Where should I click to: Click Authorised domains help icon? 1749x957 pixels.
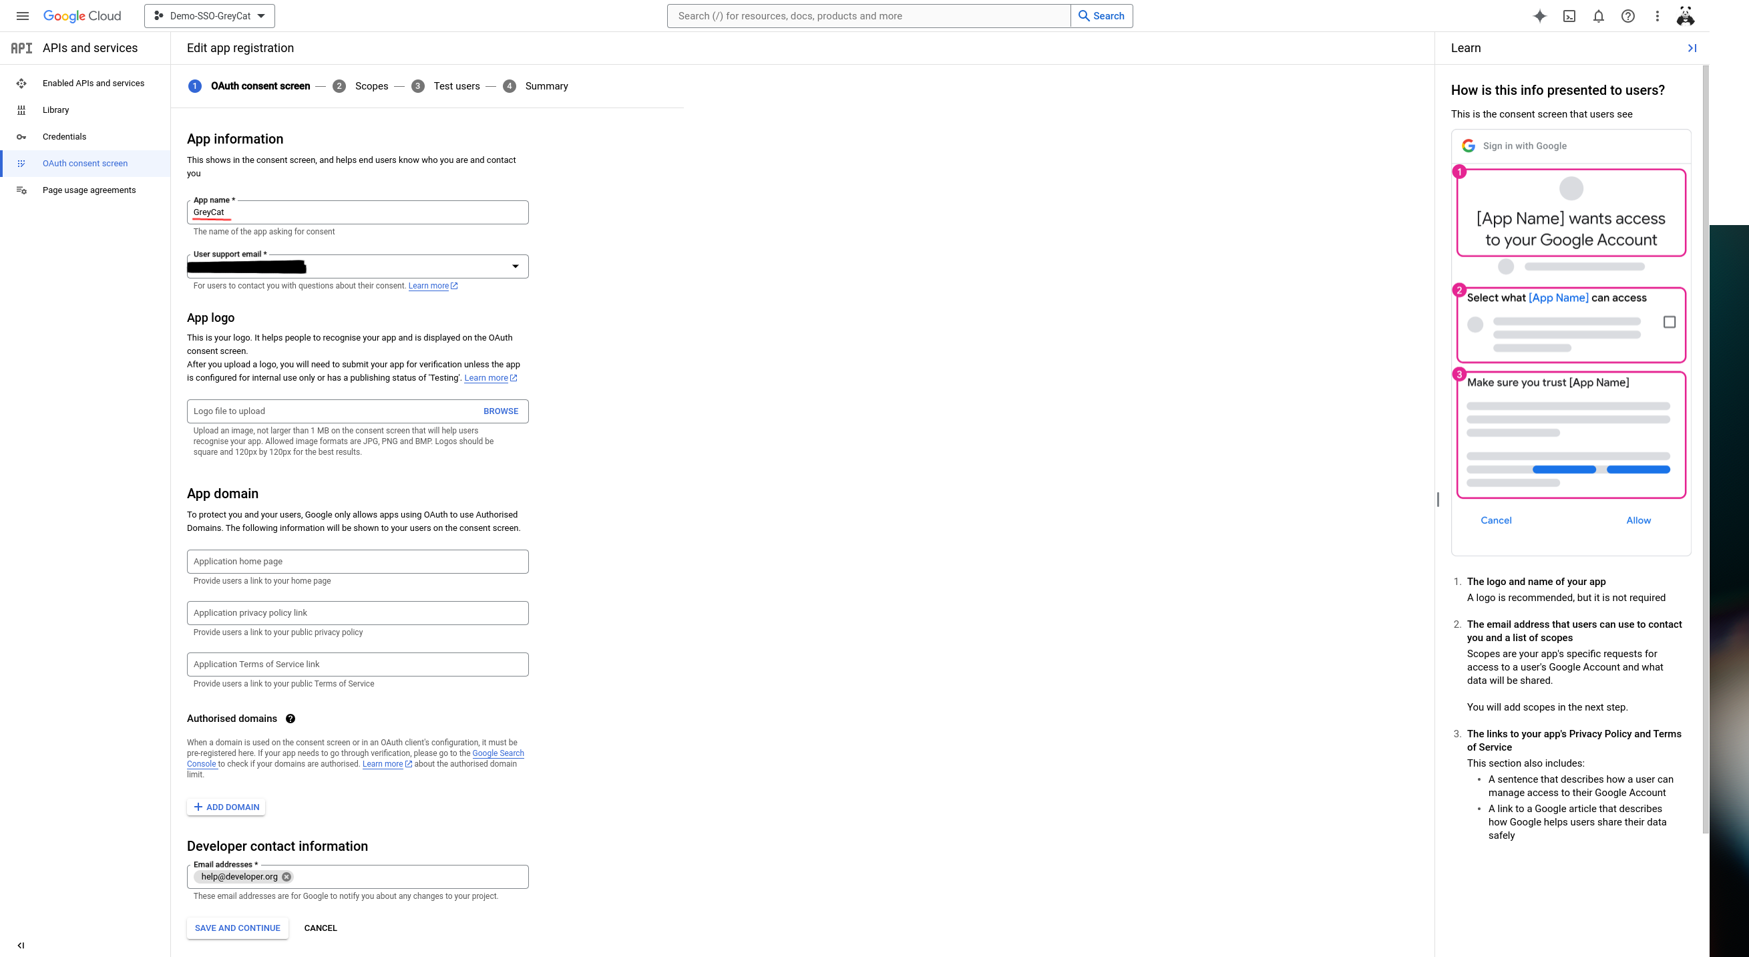click(290, 719)
